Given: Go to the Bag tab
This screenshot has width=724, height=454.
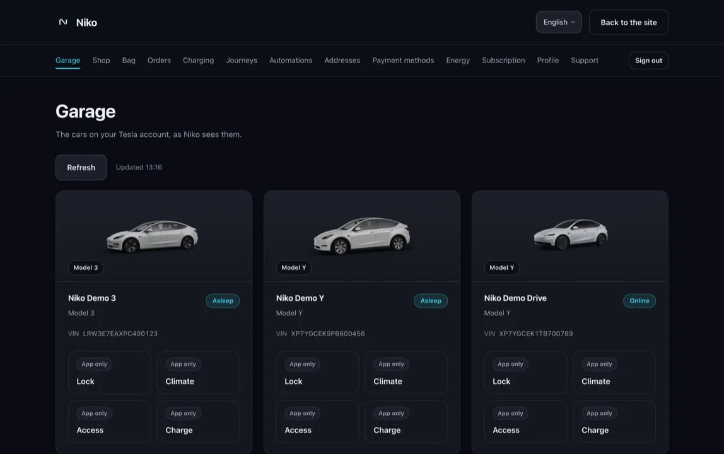Looking at the screenshot, I should click(x=129, y=61).
